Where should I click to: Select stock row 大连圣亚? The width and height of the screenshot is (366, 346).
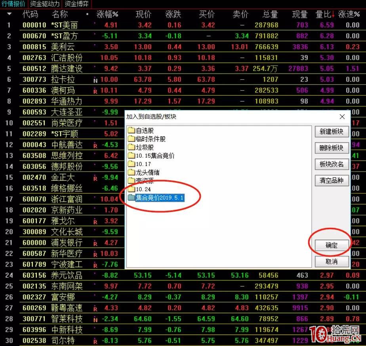tap(62, 112)
